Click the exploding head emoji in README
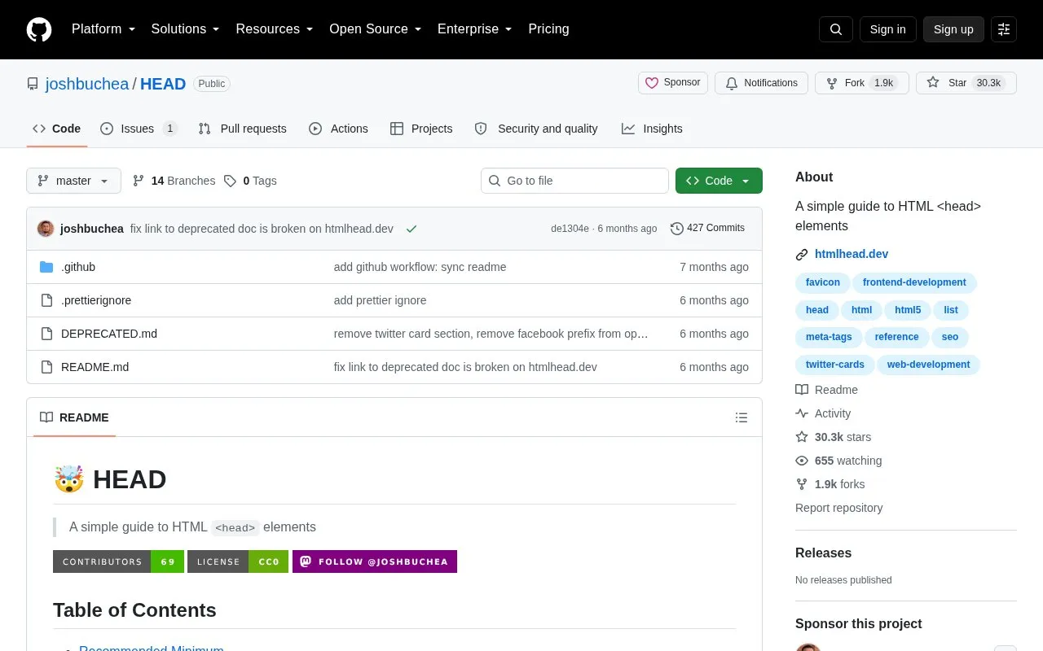 click(x=69, y=479)
